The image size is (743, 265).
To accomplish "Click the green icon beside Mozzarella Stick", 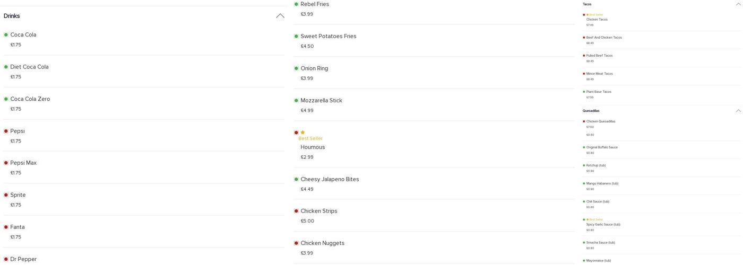I will point(296,101).
